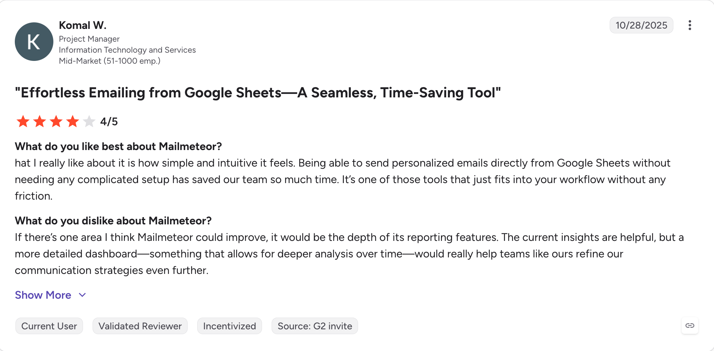Click the chevron beside Show More
Screen dimensions: 714x351
tap(82, 295)
